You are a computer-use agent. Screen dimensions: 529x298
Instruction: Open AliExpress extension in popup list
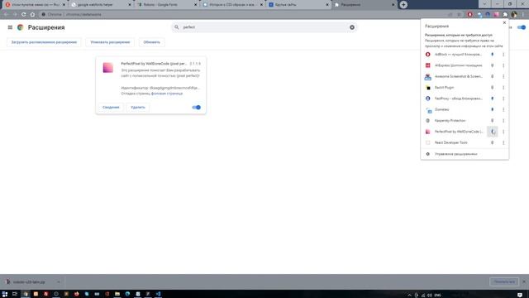tap(455, 65)
